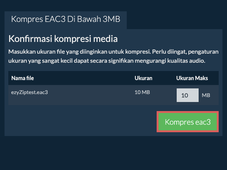Click the MB unit label beside the input
The image size is (227, 170).
coord(206,95)
